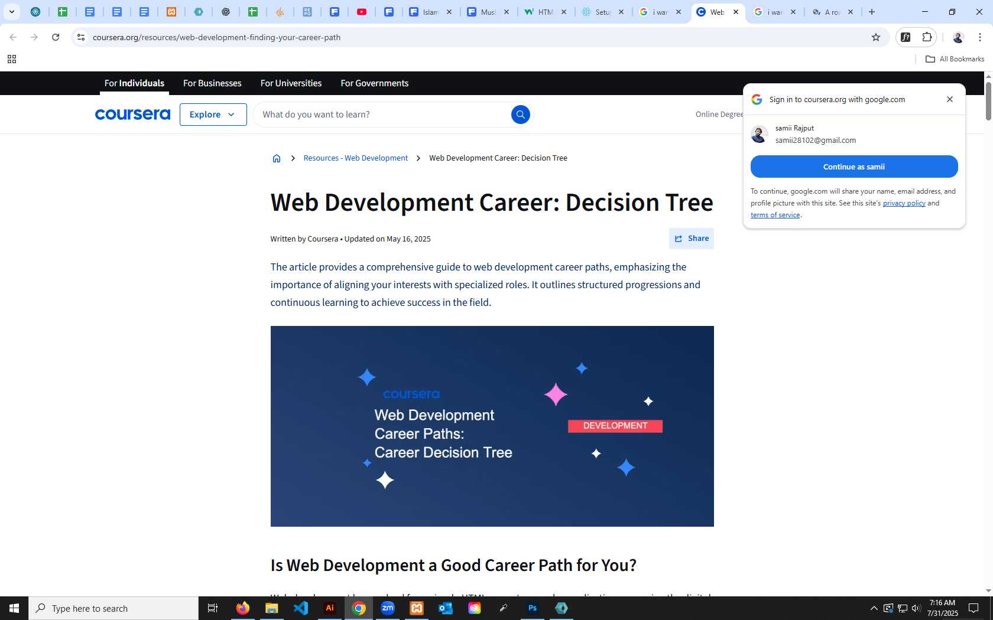Click the network tray icon
Screen dimensions: 993x620
pyautogui.click(x=902, y=608)
